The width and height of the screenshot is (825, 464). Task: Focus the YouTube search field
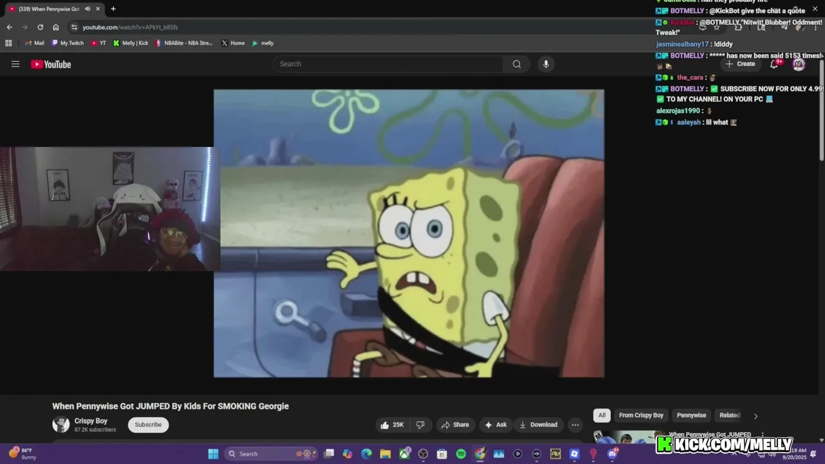pos(389,64)
